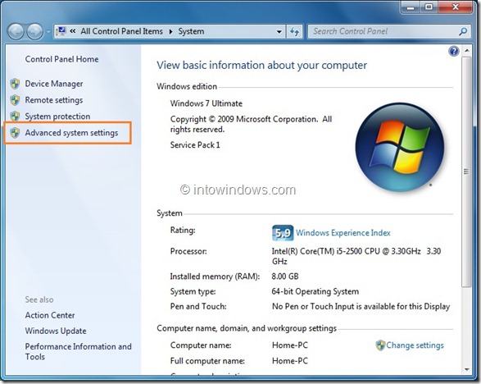Click Windows 7 Ultimate edition text
The height and width of the screenshot is (384, 481).
(x=206, y=103)
